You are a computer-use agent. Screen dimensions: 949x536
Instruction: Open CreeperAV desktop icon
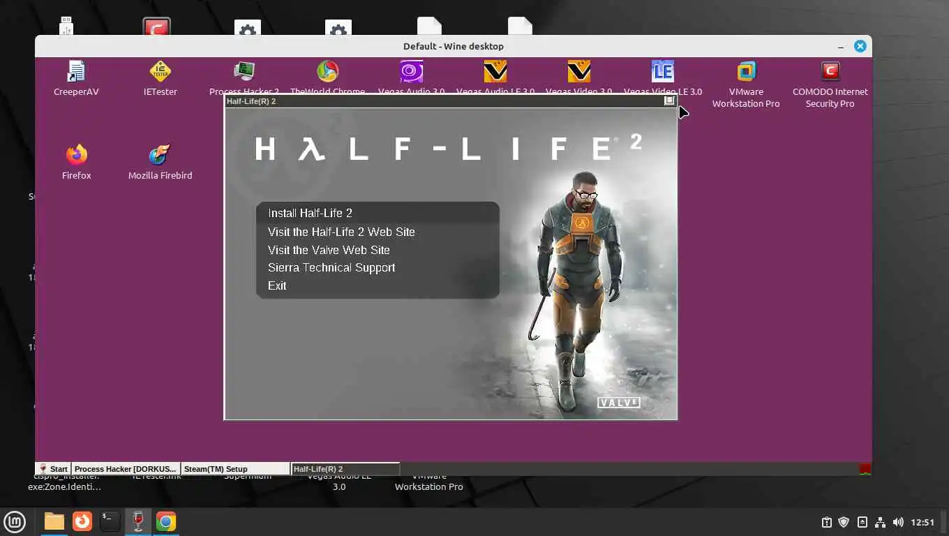[x=76, y=78]
